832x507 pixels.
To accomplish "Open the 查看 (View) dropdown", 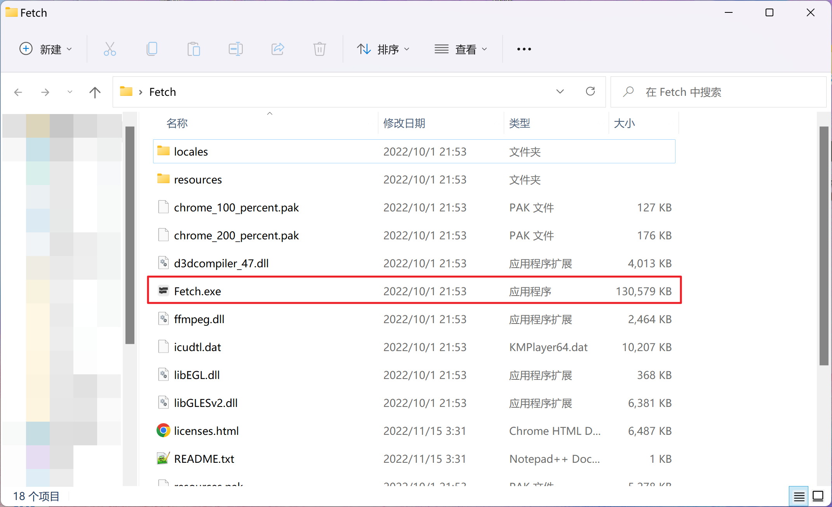I will coord(461,49).
